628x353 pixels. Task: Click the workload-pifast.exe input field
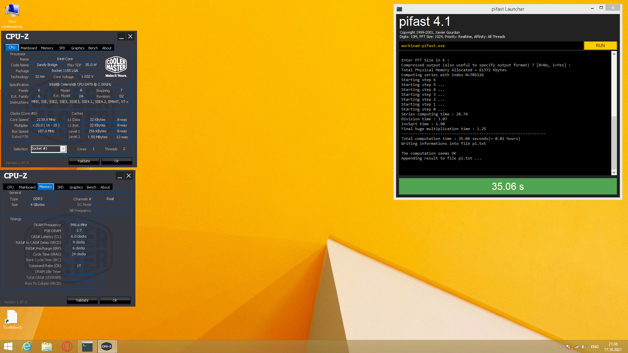click(x=491, y=46)
